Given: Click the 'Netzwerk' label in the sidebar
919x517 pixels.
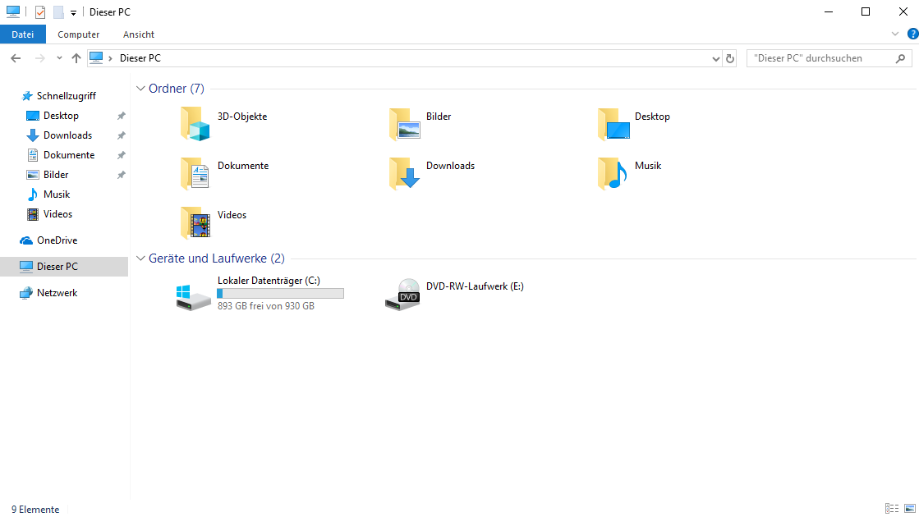Looking at the screenshot, I should [57, 293].
